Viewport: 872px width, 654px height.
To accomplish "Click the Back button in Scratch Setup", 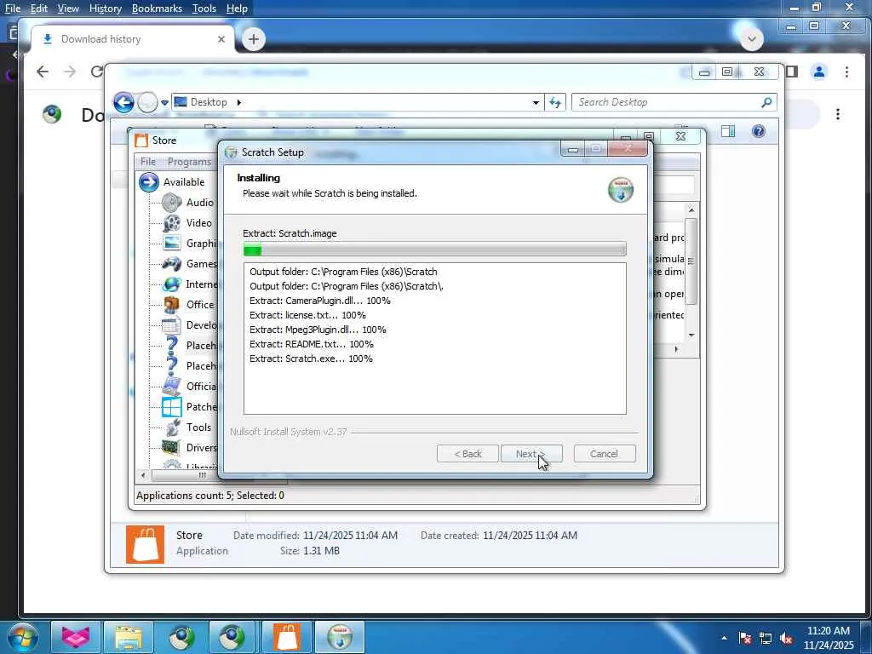I will pyautogui.click(x=468, y=454).
